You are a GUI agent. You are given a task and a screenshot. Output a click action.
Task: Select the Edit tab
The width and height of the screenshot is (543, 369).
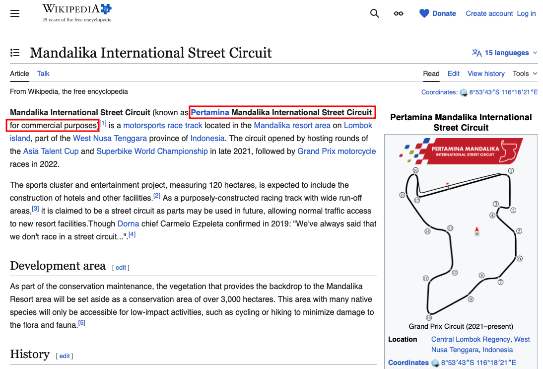[453, 74]
